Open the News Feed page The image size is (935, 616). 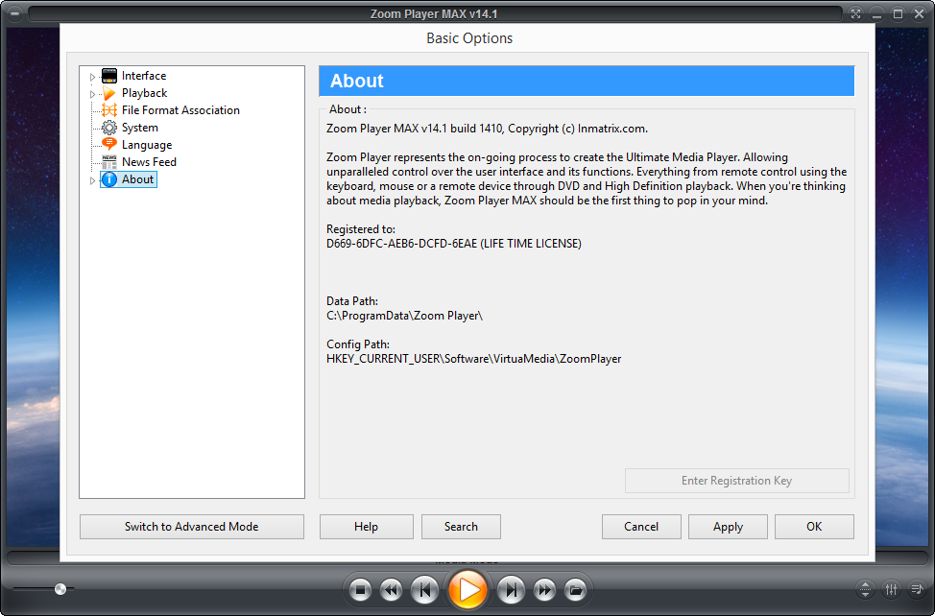(x=149, y=162)
